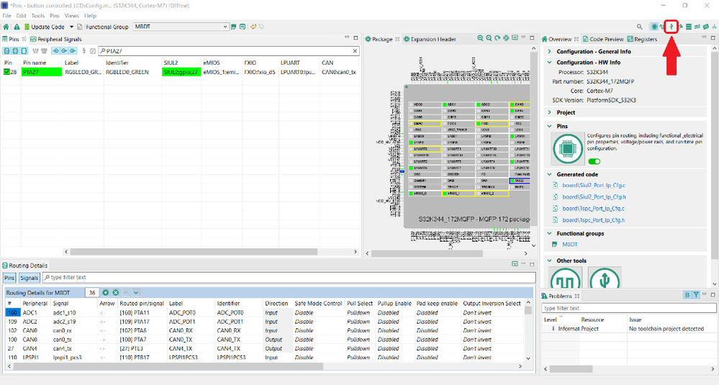
Task: Open the Pins tool chip icon
Action: pyautogui.click(x=654, y=27)
